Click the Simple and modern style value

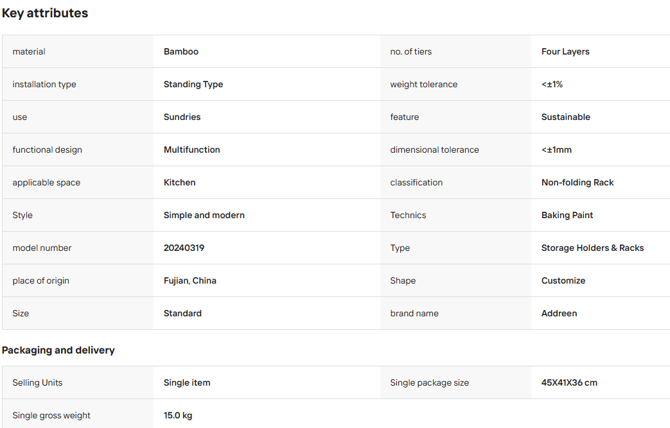pyautogui.click(x=204, y=215)
